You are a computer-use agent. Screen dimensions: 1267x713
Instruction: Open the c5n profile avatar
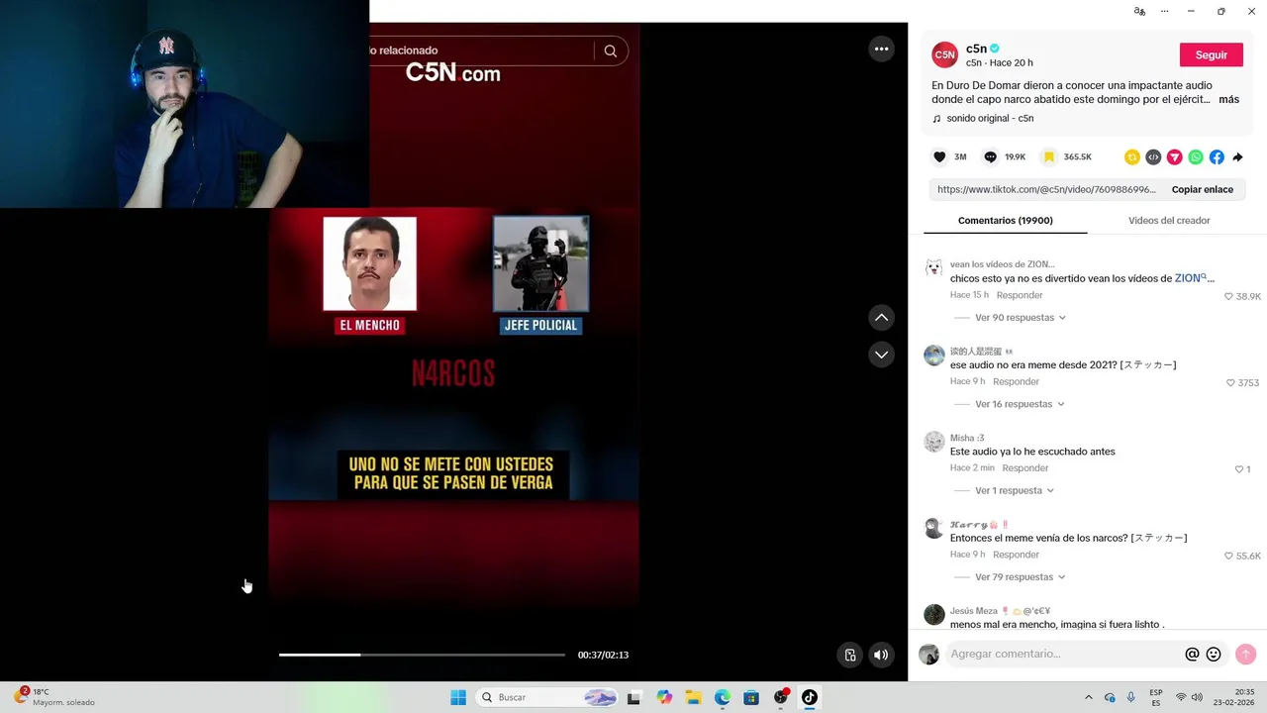click(944, 55)
